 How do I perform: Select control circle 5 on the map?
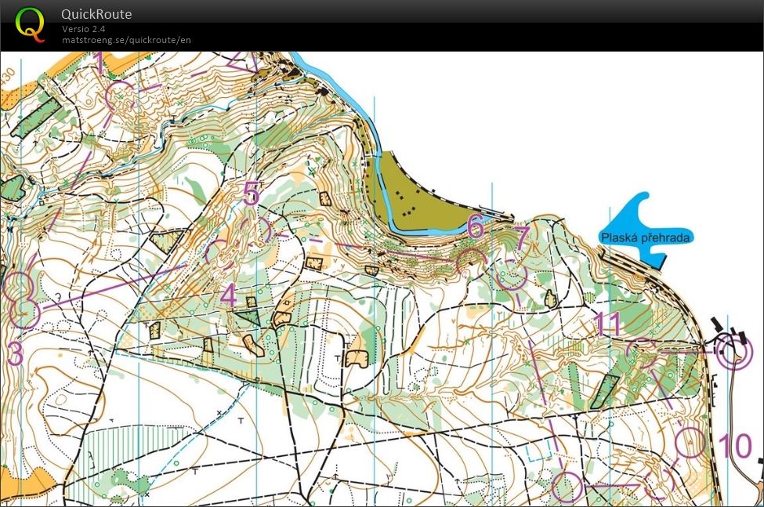click(x=255, y=230)
